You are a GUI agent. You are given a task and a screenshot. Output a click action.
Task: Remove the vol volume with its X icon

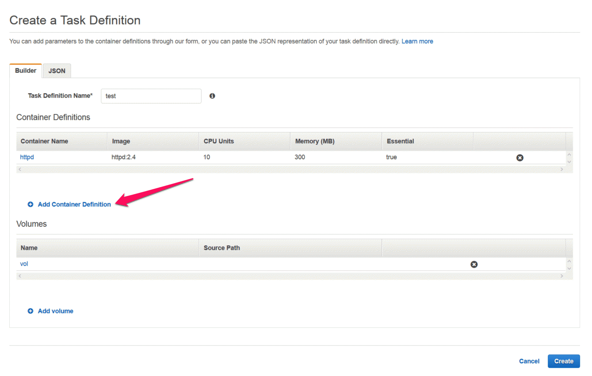pyautogui.click(x=474, y=264)
